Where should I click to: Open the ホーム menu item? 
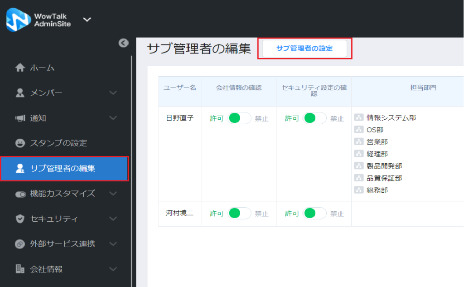point(65,68)
